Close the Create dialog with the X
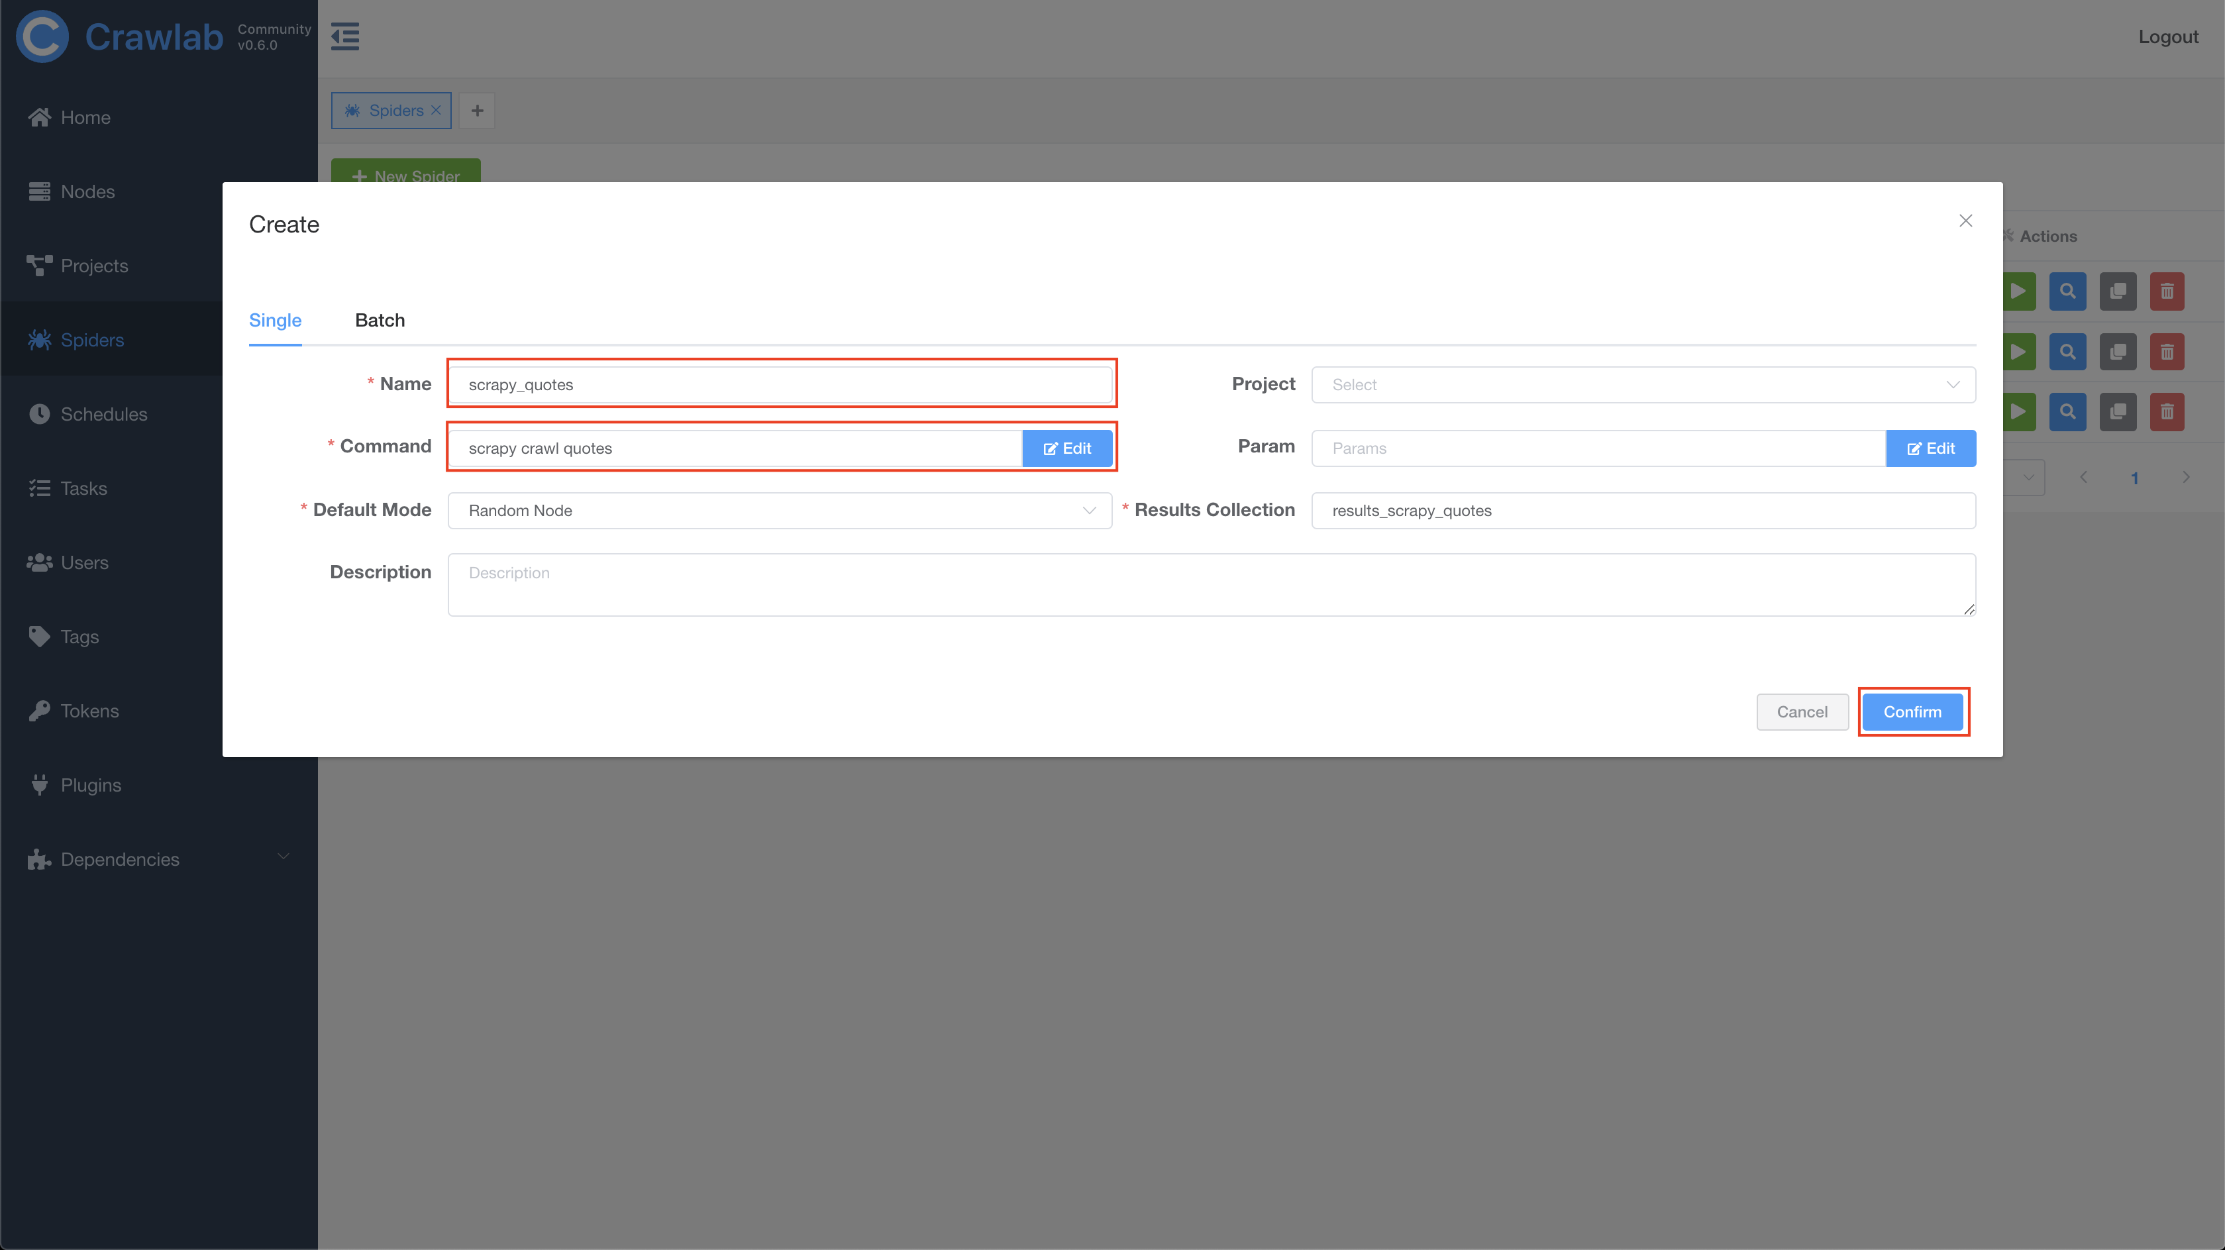 1966,221
